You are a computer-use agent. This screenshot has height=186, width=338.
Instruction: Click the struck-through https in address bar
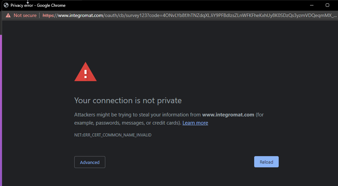tap(48, 16)
